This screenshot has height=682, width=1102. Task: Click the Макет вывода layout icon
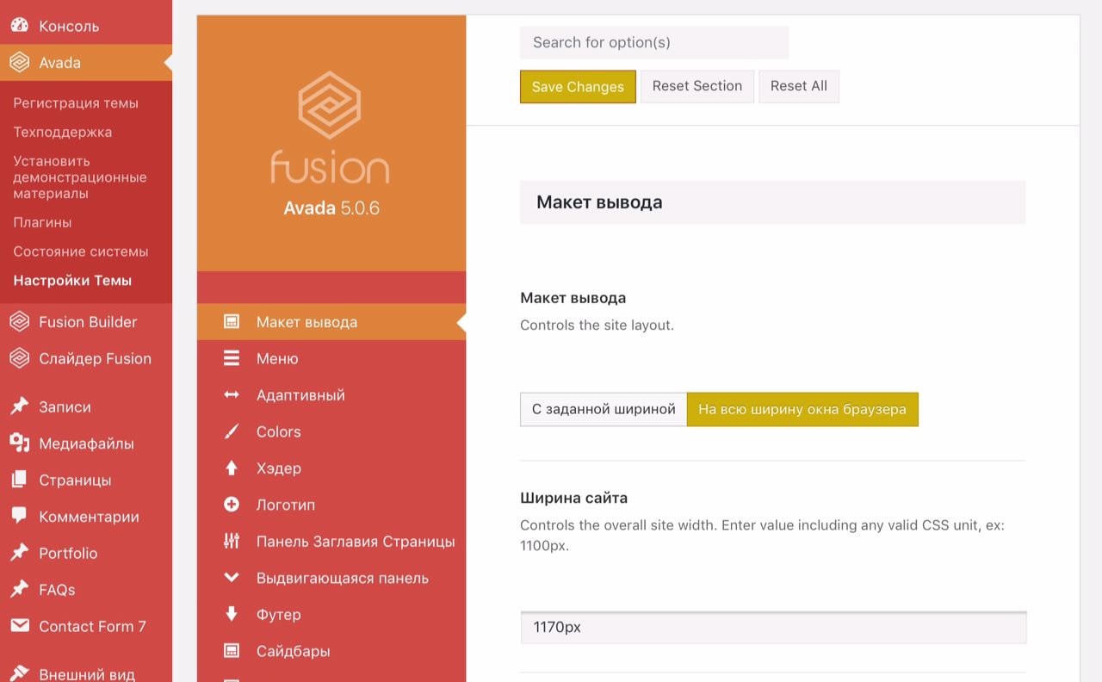[232, 322]
